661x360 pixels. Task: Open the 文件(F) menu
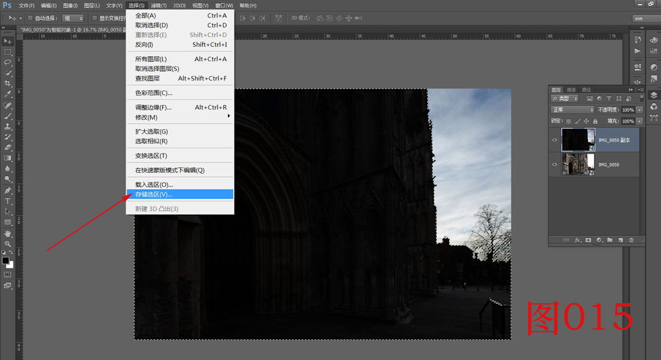tap(26, 5)
